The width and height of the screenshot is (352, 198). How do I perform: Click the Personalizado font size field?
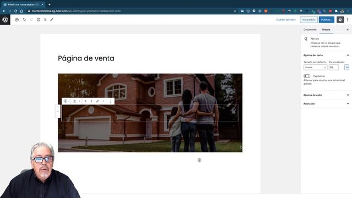(x=334, y=67)
